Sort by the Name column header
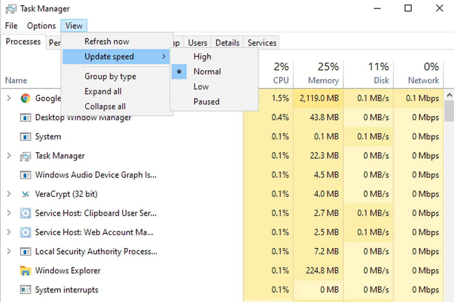The height and width of the screenshot is (302, 454). point(16,81)
